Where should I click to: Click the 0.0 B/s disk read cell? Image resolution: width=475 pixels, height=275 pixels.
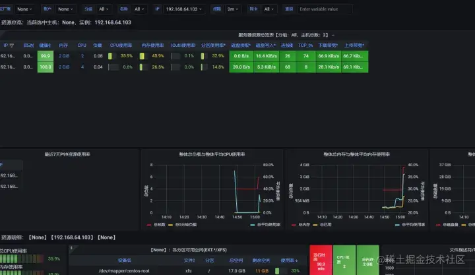[x=241, y=56]
